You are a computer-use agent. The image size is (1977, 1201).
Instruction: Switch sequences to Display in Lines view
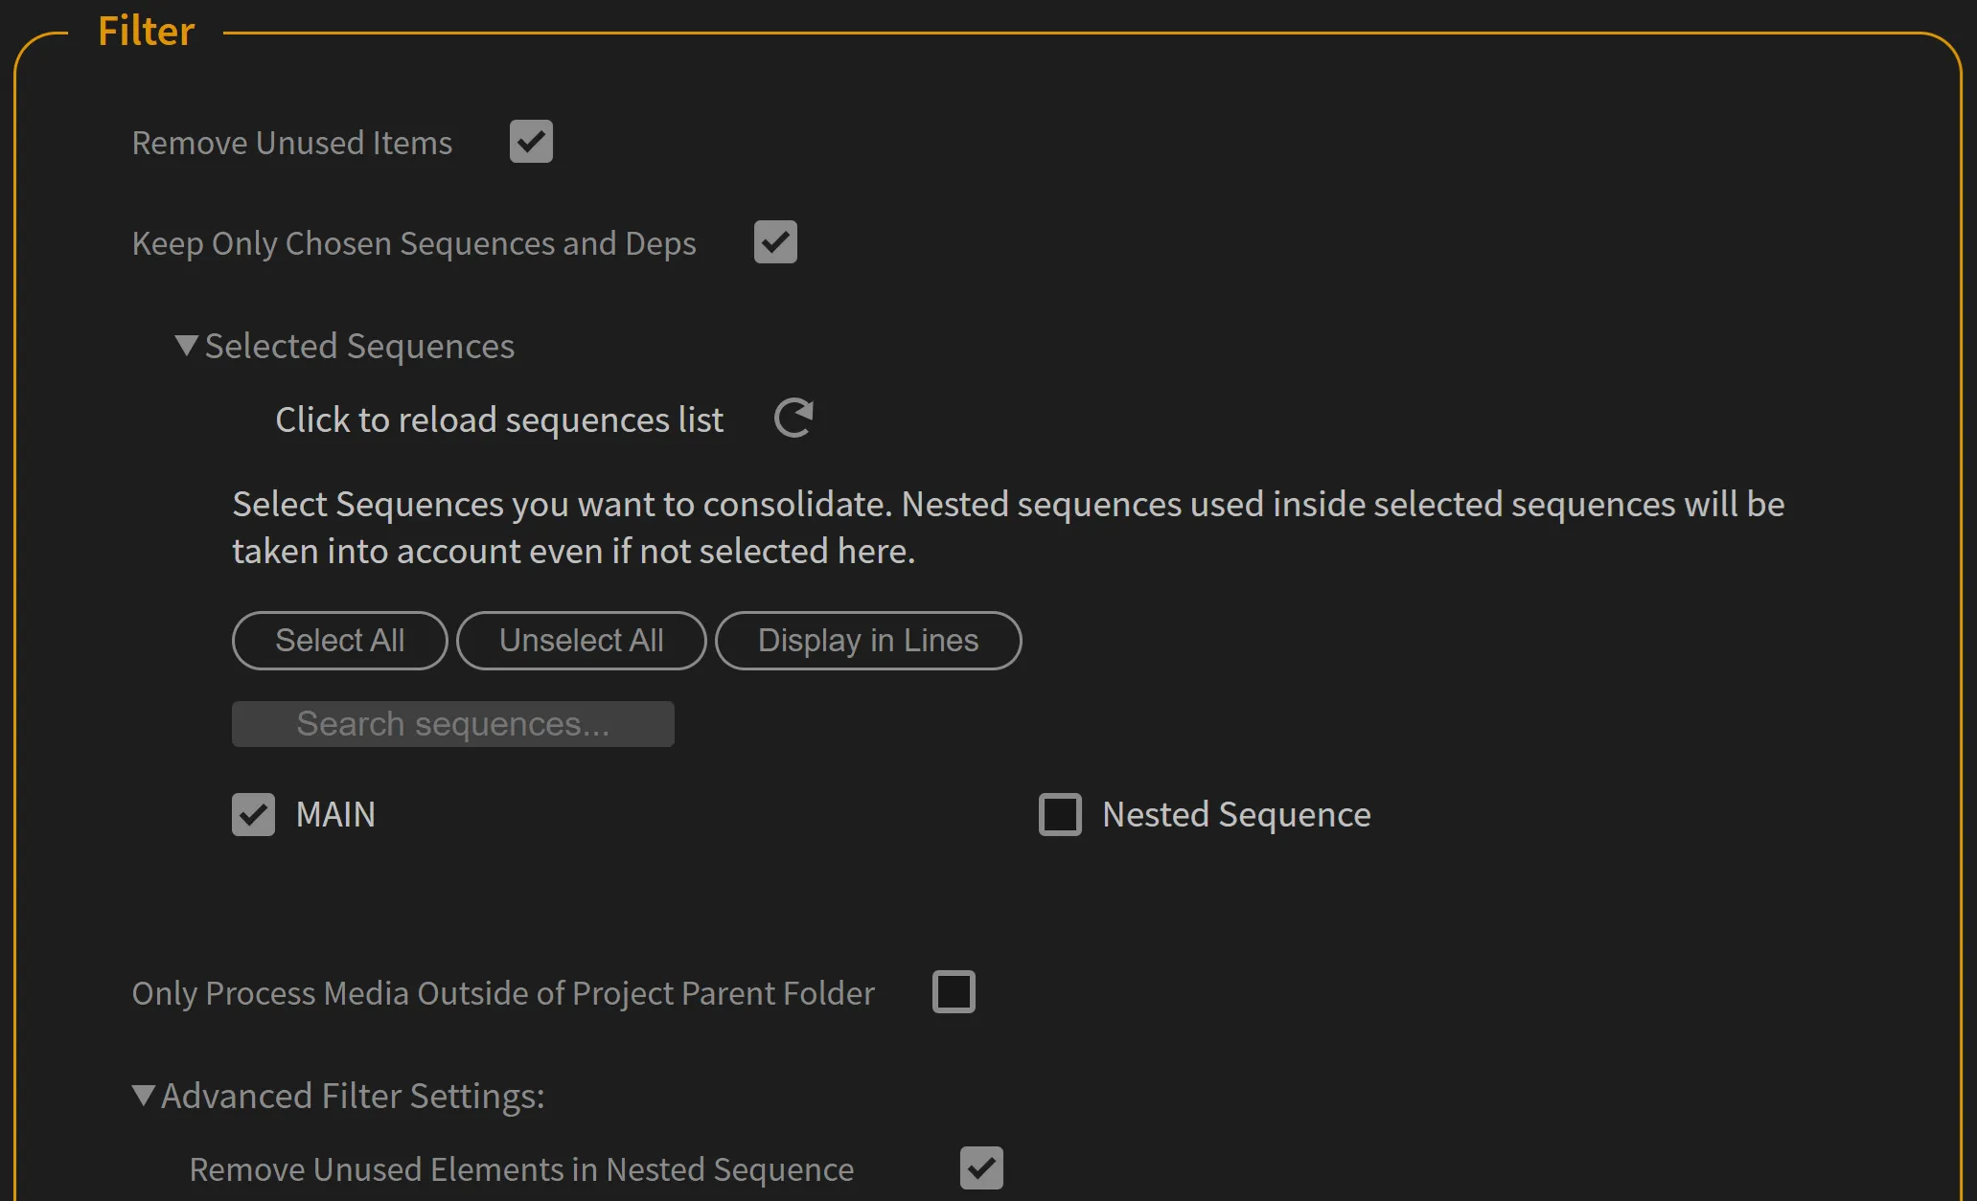coord(867,640)
